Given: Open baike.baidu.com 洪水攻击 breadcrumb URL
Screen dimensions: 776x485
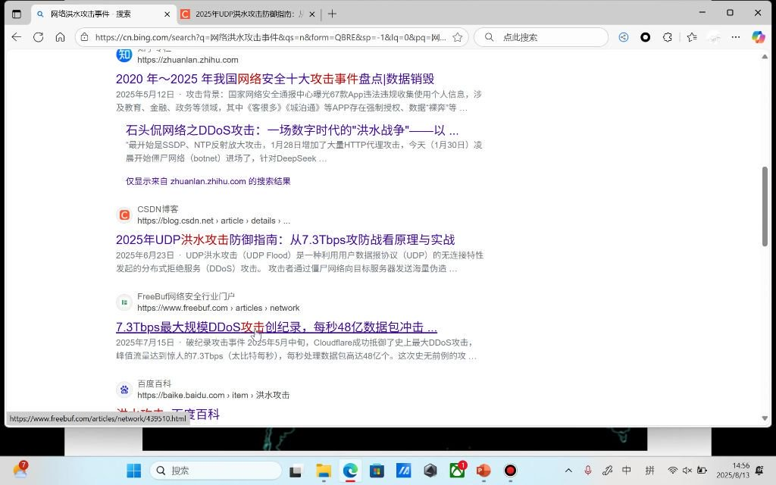Looking at the screenshot, I should click(x=213, y=395).
